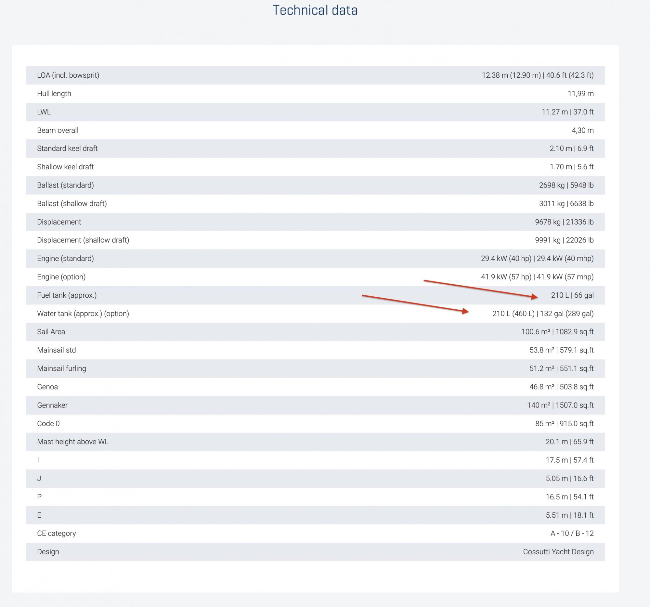Screen dimensions: 650x607
Task: Click the LOA (incl. bowsprit) row label
Action: click(68, 75)
